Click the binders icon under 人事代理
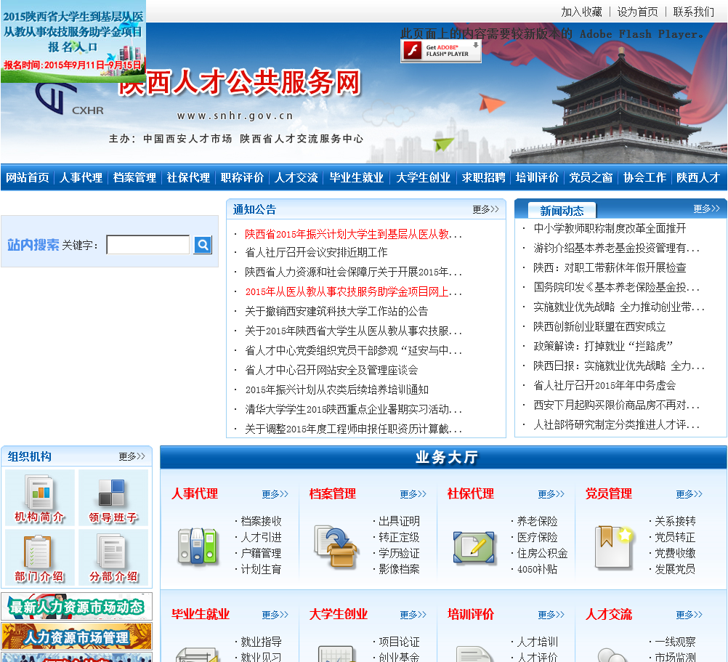Screen dimensions: 728x662 (198, 546)
